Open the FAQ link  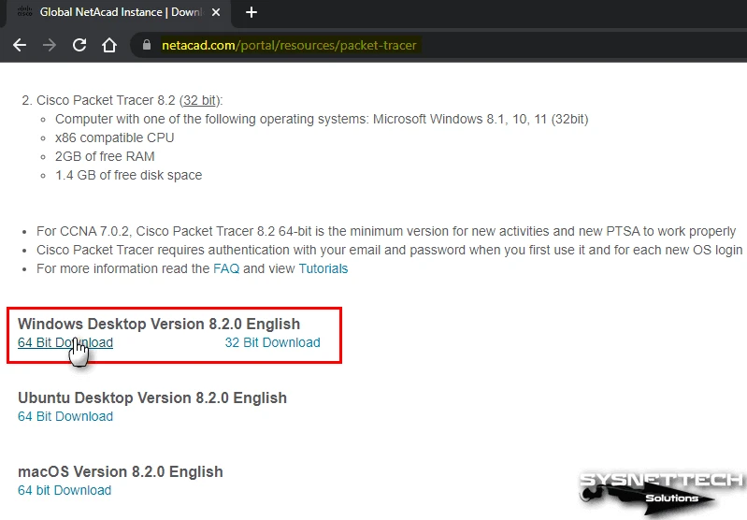[x=226, y=268]
